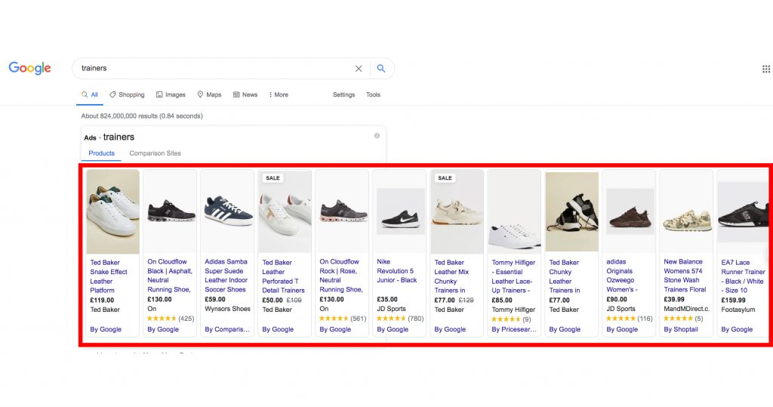Click the (425) star rating

point(171,319)
